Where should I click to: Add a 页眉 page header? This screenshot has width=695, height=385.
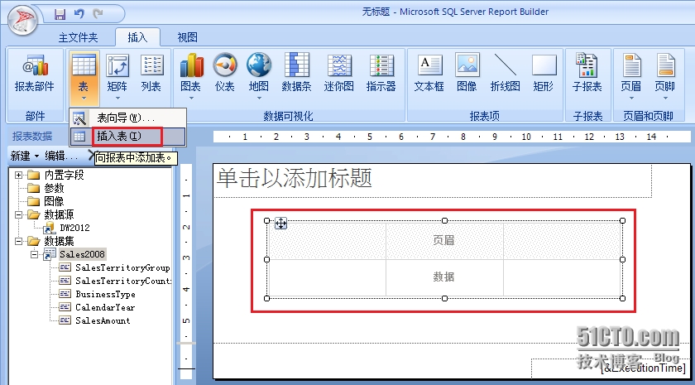pyautogui.click(x=631, y=73)
